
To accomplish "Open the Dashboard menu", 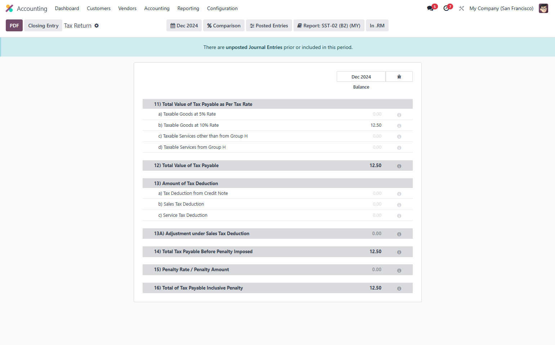I will 67,8.
